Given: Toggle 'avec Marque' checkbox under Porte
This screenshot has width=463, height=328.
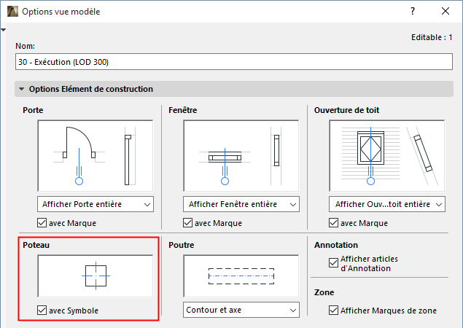Looking at the screenshot, I should 42,223.
